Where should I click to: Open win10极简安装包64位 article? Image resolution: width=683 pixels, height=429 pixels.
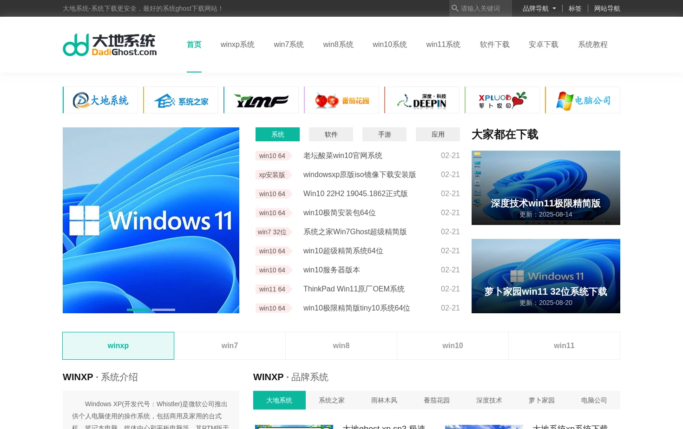[340, 213]
